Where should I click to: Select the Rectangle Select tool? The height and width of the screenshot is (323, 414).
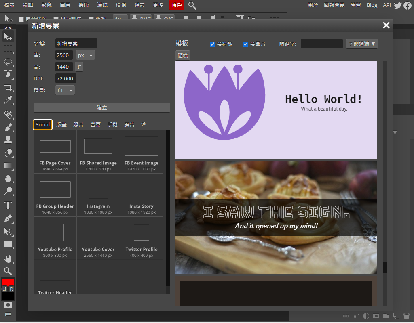click(x=8, y=49)
